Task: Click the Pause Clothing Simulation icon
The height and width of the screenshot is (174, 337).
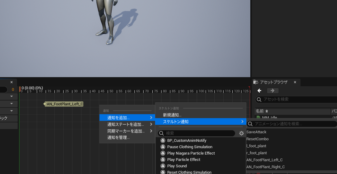Action: tap(163, 147)
